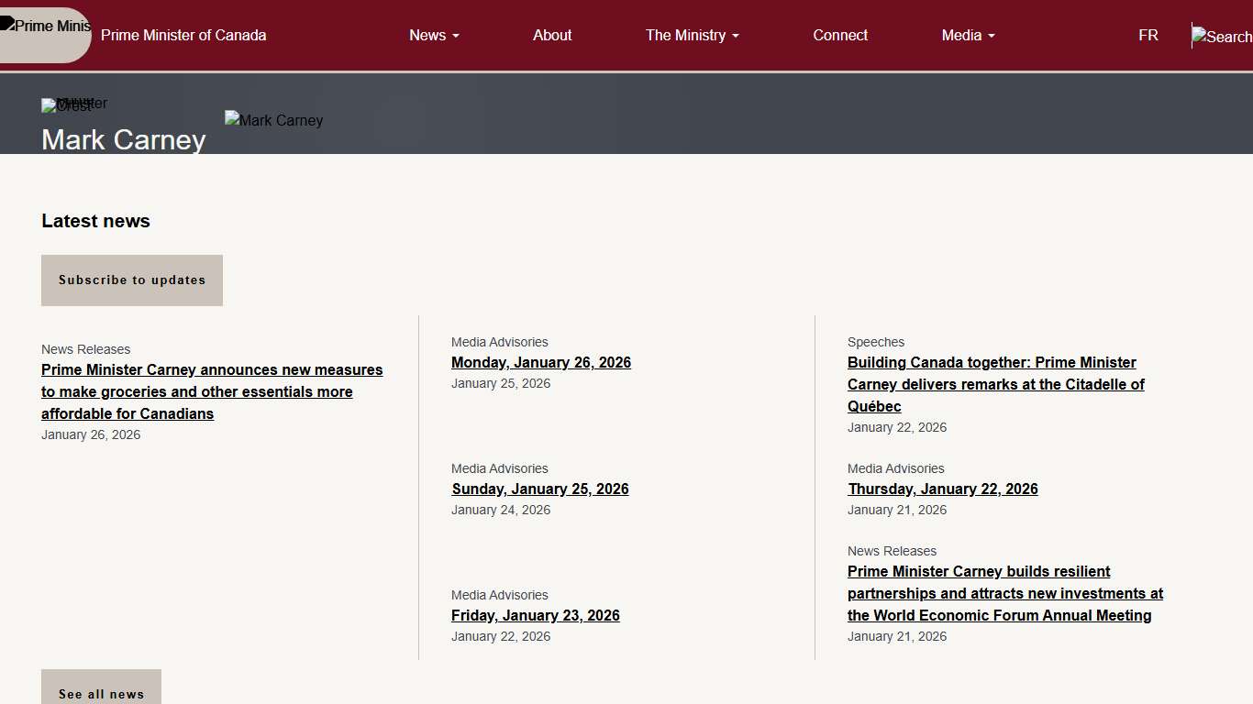Click the Prime Minister logo image
Screen dimensions: 1253x704
(46, 27)
